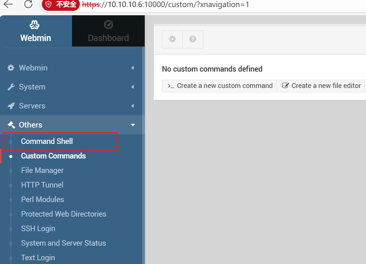The width and height of the screenshot is (366, 264).
Task: Open Protected Web Directories
Action: tap(63, 214)
